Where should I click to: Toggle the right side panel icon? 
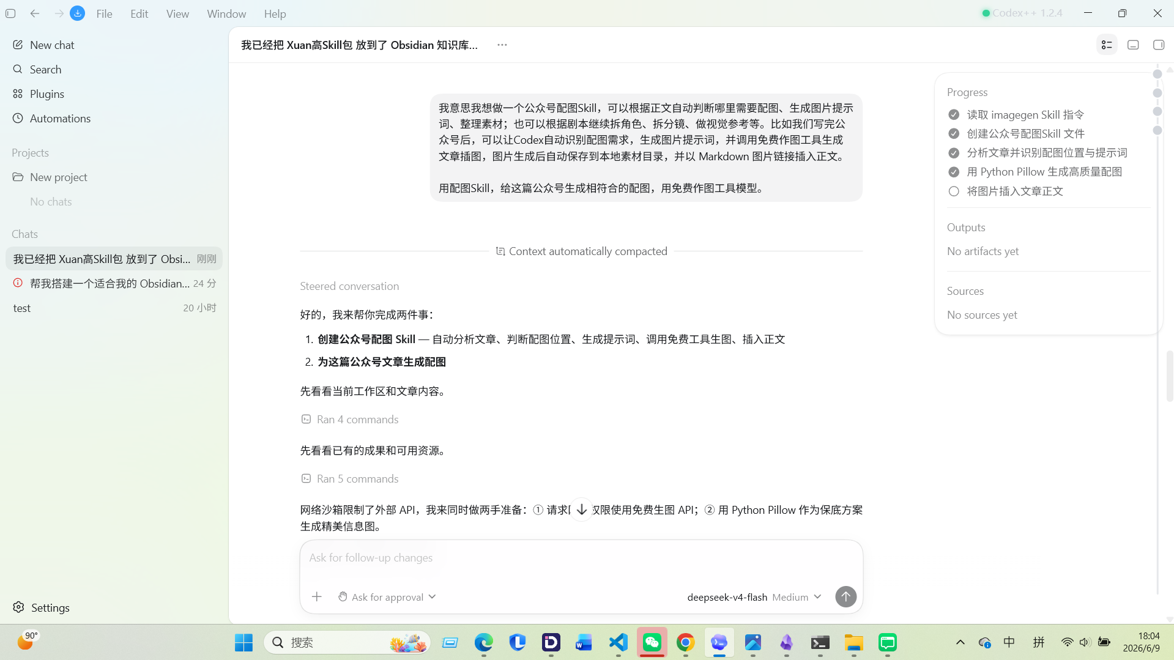tap(1159, 45)
